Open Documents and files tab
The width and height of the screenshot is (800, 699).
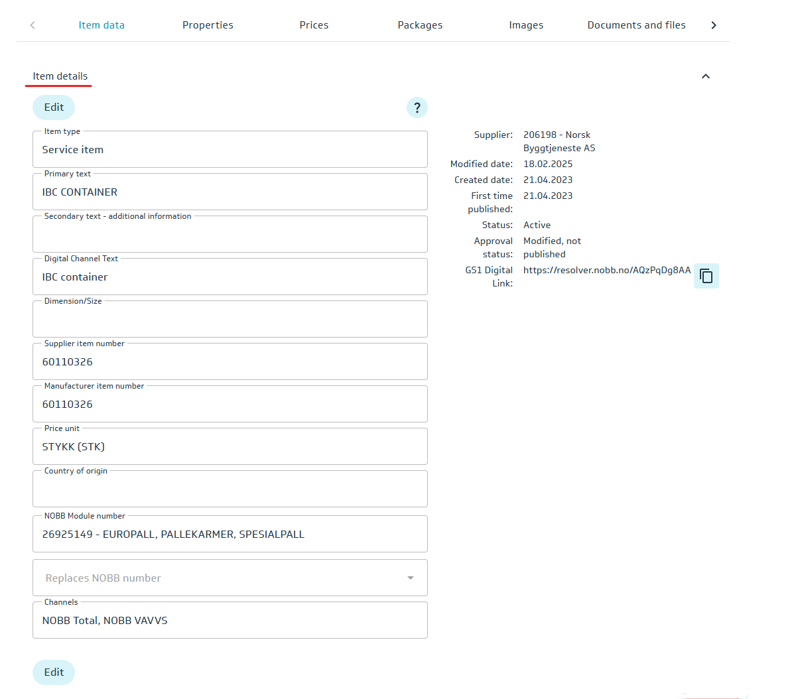click(x=636, y=25)
